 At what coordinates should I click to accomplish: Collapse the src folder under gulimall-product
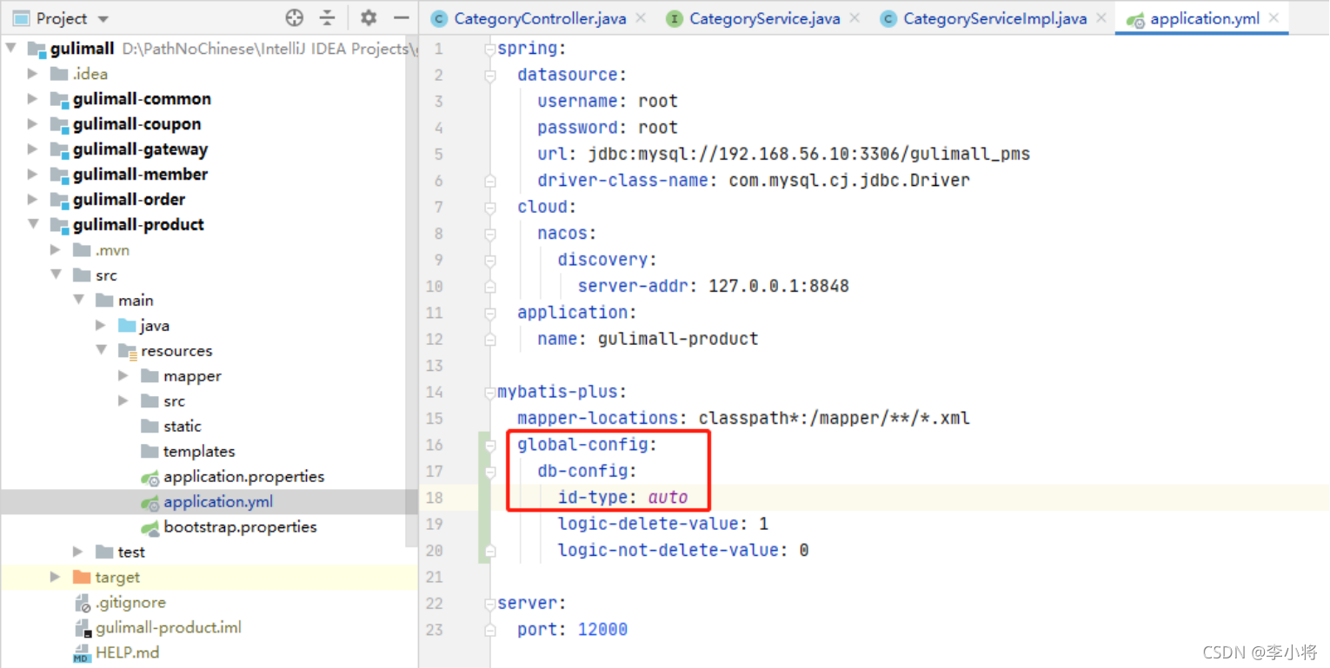click(x=56, y=274)
